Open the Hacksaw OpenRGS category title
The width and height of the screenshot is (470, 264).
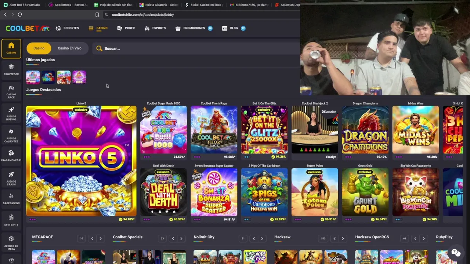pos(372,237)
